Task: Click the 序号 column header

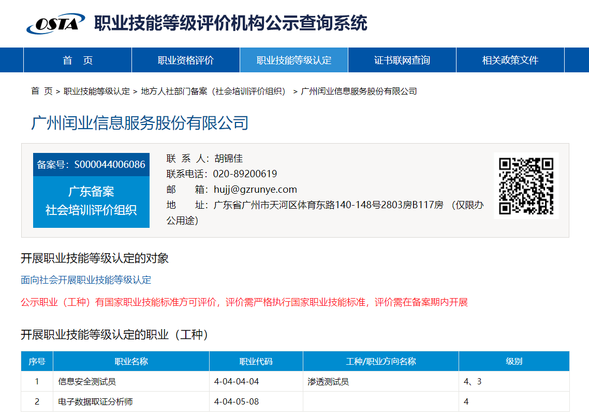Action: 37,361
